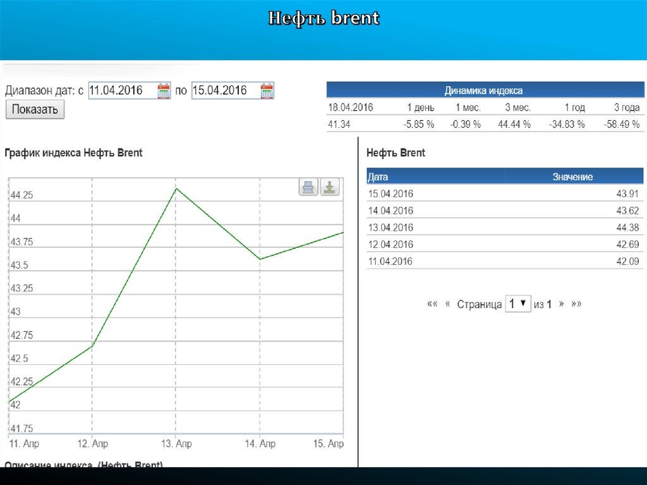
Task: Go to first page with «« arrow
Action: (432, 304)
